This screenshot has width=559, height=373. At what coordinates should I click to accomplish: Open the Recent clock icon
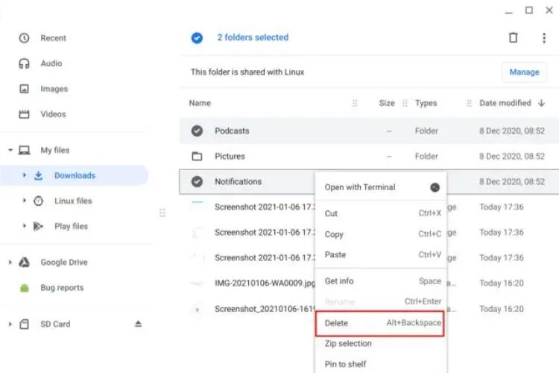coord(24,38)
